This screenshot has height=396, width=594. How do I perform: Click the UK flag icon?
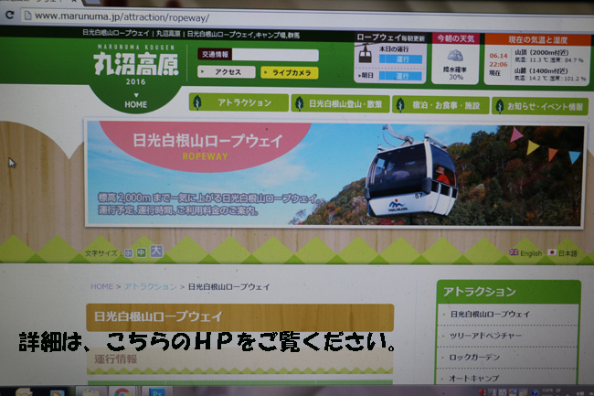[x=514, y=252]
